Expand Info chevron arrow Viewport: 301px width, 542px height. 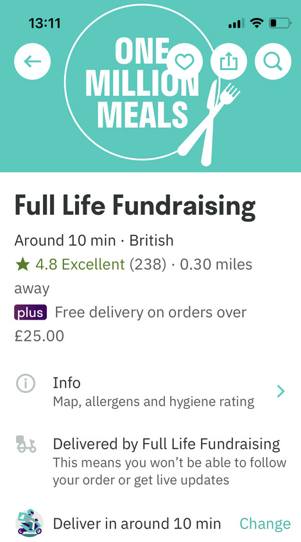281,392
